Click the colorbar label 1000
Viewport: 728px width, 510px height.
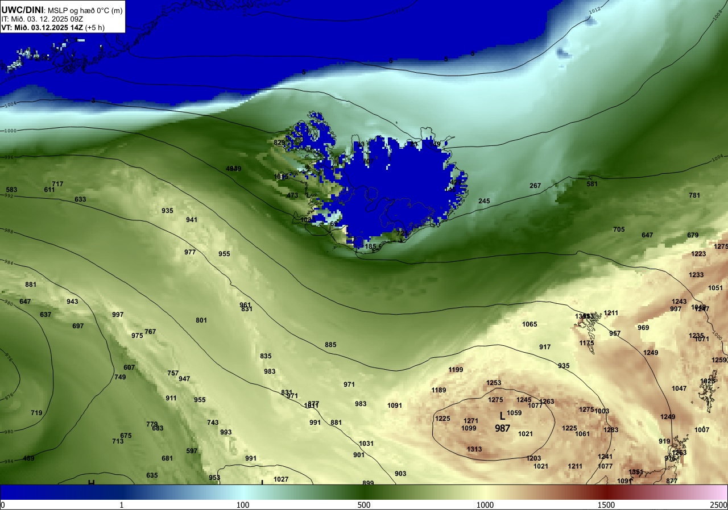pos(485,505)
